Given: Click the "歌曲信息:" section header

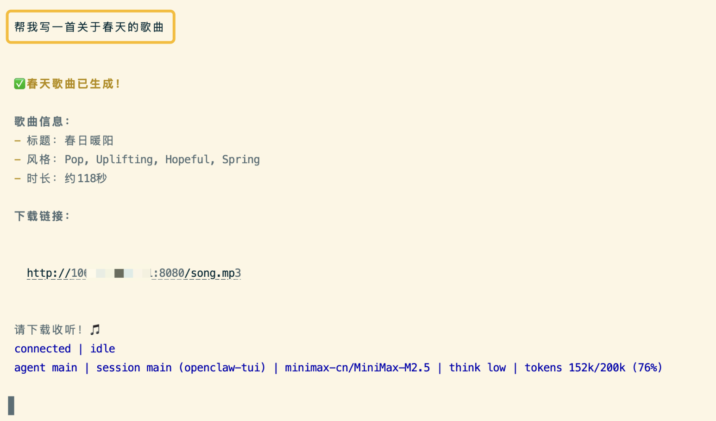Looking at the screenshot, I should point(42,121).
